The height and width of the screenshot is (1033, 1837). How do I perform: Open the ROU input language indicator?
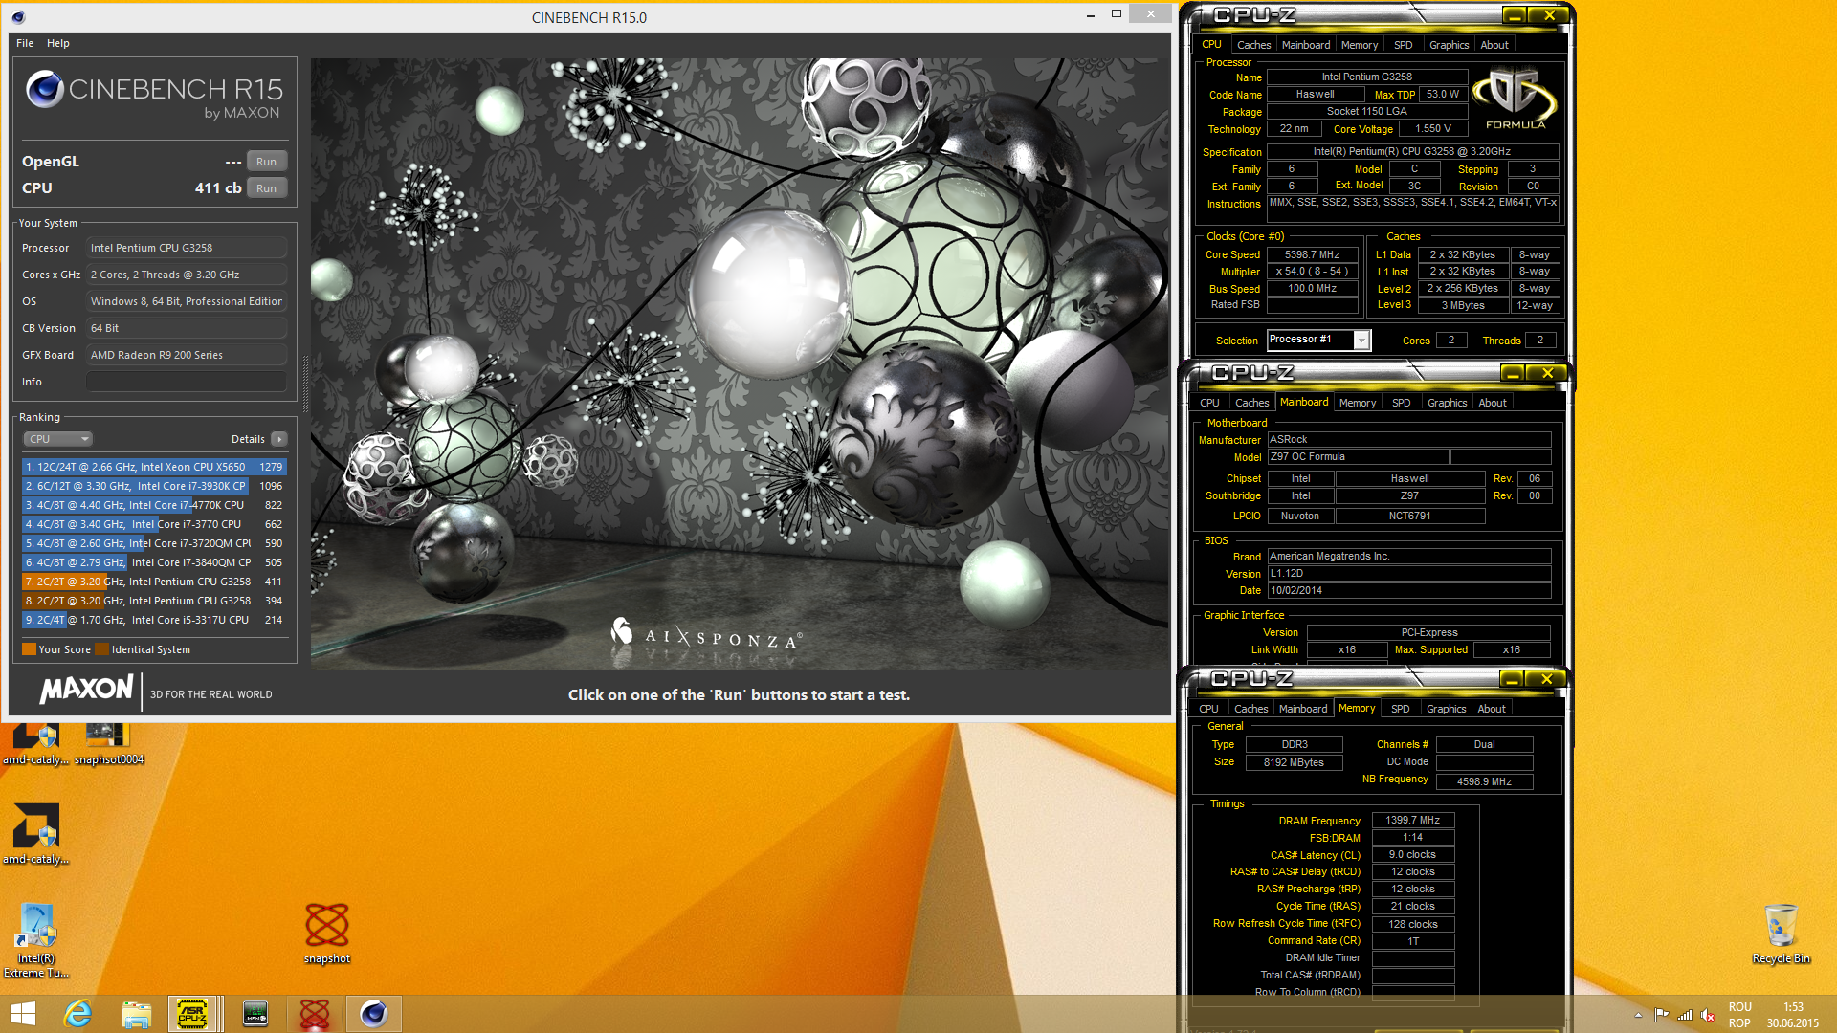point(1739,1015)
